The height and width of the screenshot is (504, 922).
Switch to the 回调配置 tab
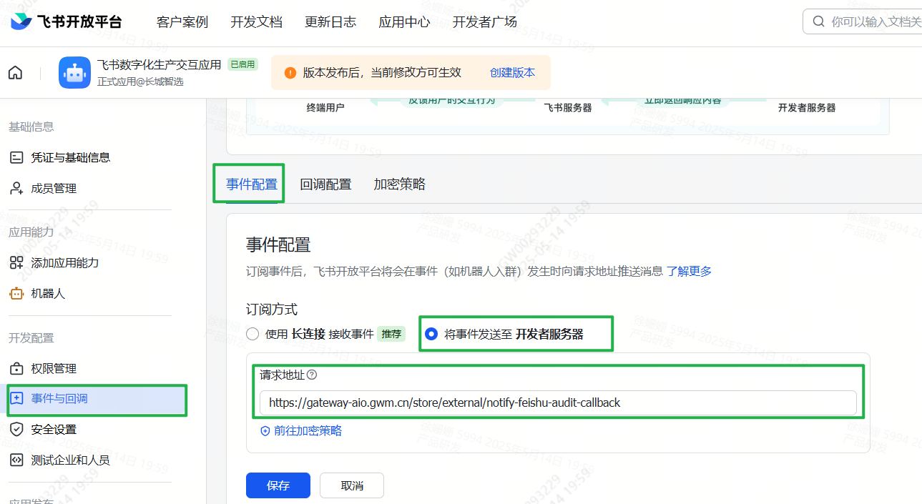pyautogui.click(x=325, y=184)
